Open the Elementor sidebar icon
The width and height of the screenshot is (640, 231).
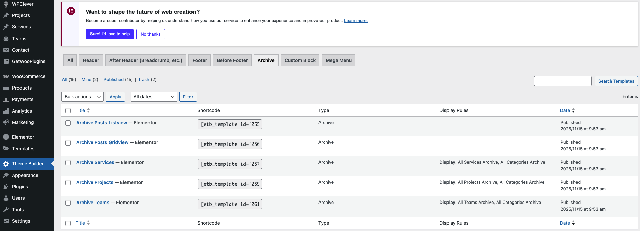coord(6,137)
